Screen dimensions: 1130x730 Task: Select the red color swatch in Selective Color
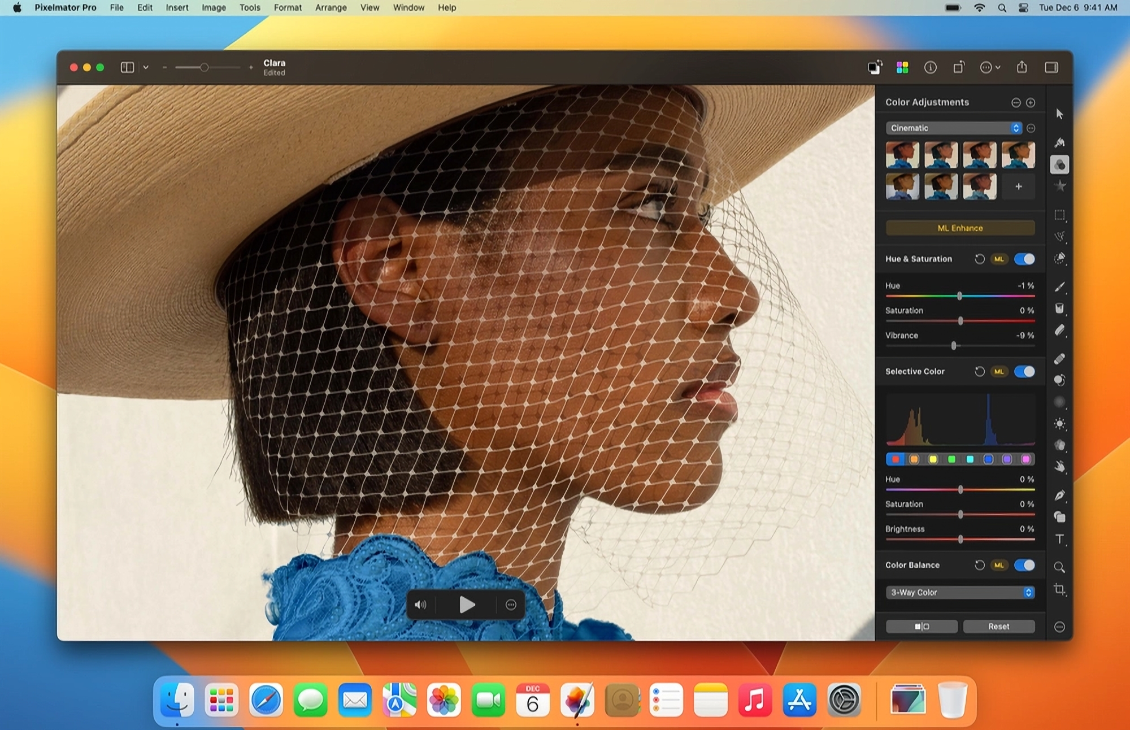tap(895, 459)
